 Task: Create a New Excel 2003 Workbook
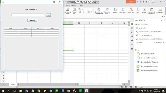pyautogui.click(x=149, y=58)
